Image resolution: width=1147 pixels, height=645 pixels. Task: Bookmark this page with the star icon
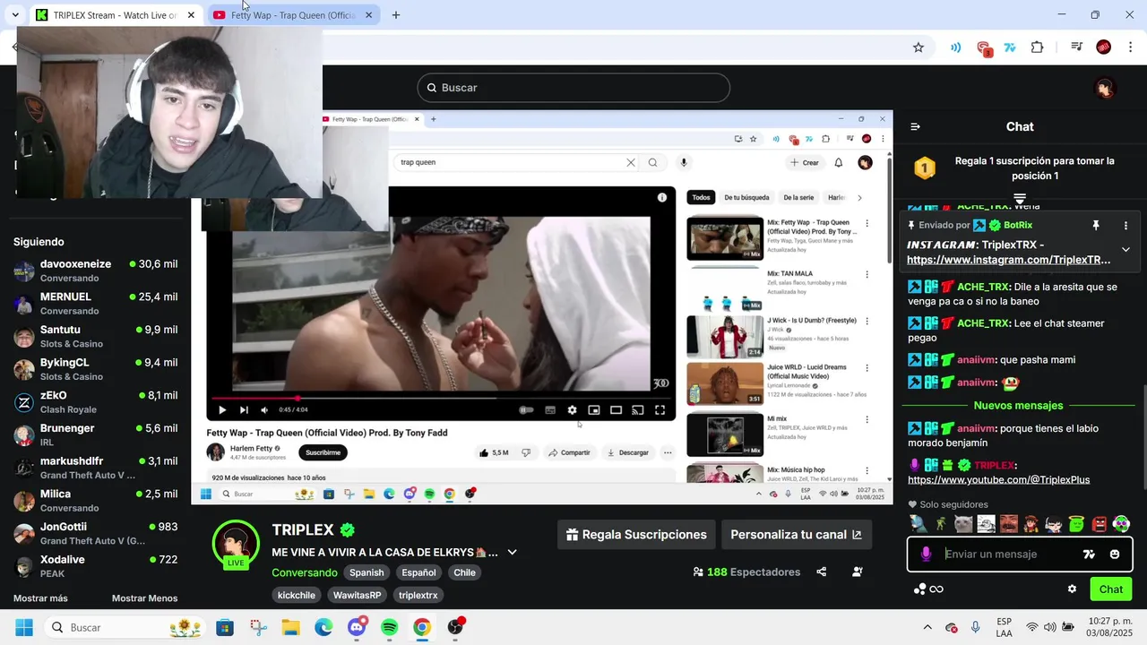918,47
